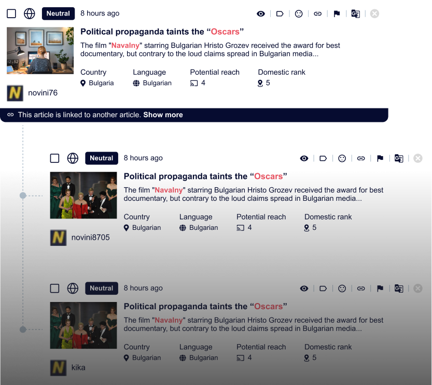Click the link icon on the kika article

coord(361,288)
